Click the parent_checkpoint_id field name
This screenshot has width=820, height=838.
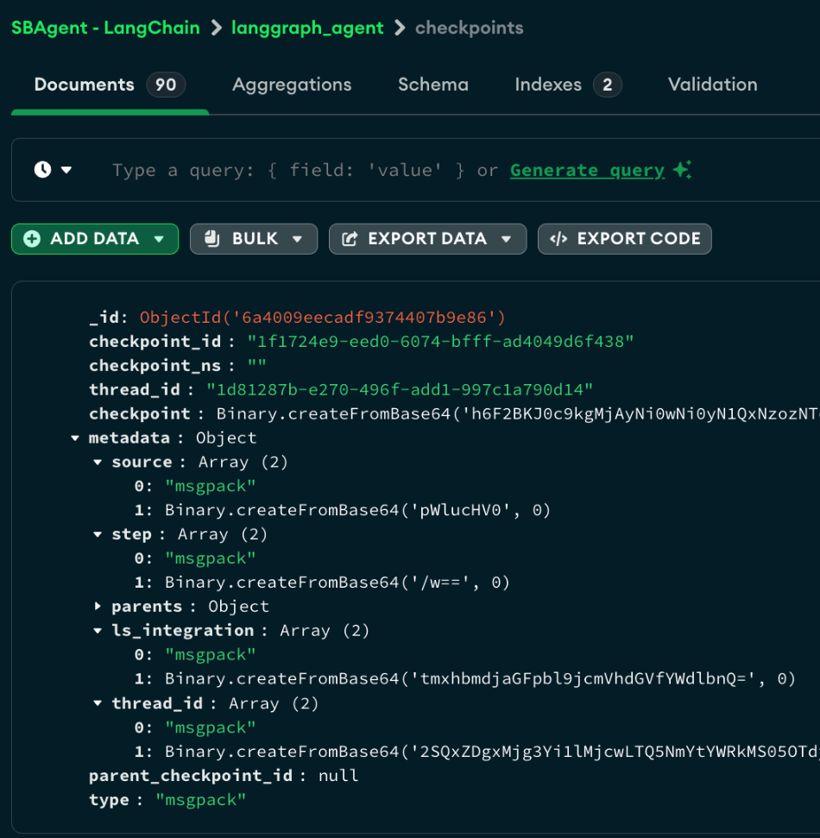click(191, 776)
